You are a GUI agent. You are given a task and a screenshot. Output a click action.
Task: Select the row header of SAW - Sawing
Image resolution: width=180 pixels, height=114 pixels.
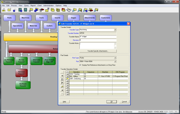(67, 74)
